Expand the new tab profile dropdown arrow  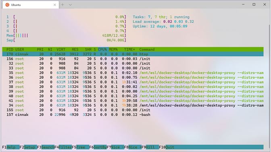[70, 5]
